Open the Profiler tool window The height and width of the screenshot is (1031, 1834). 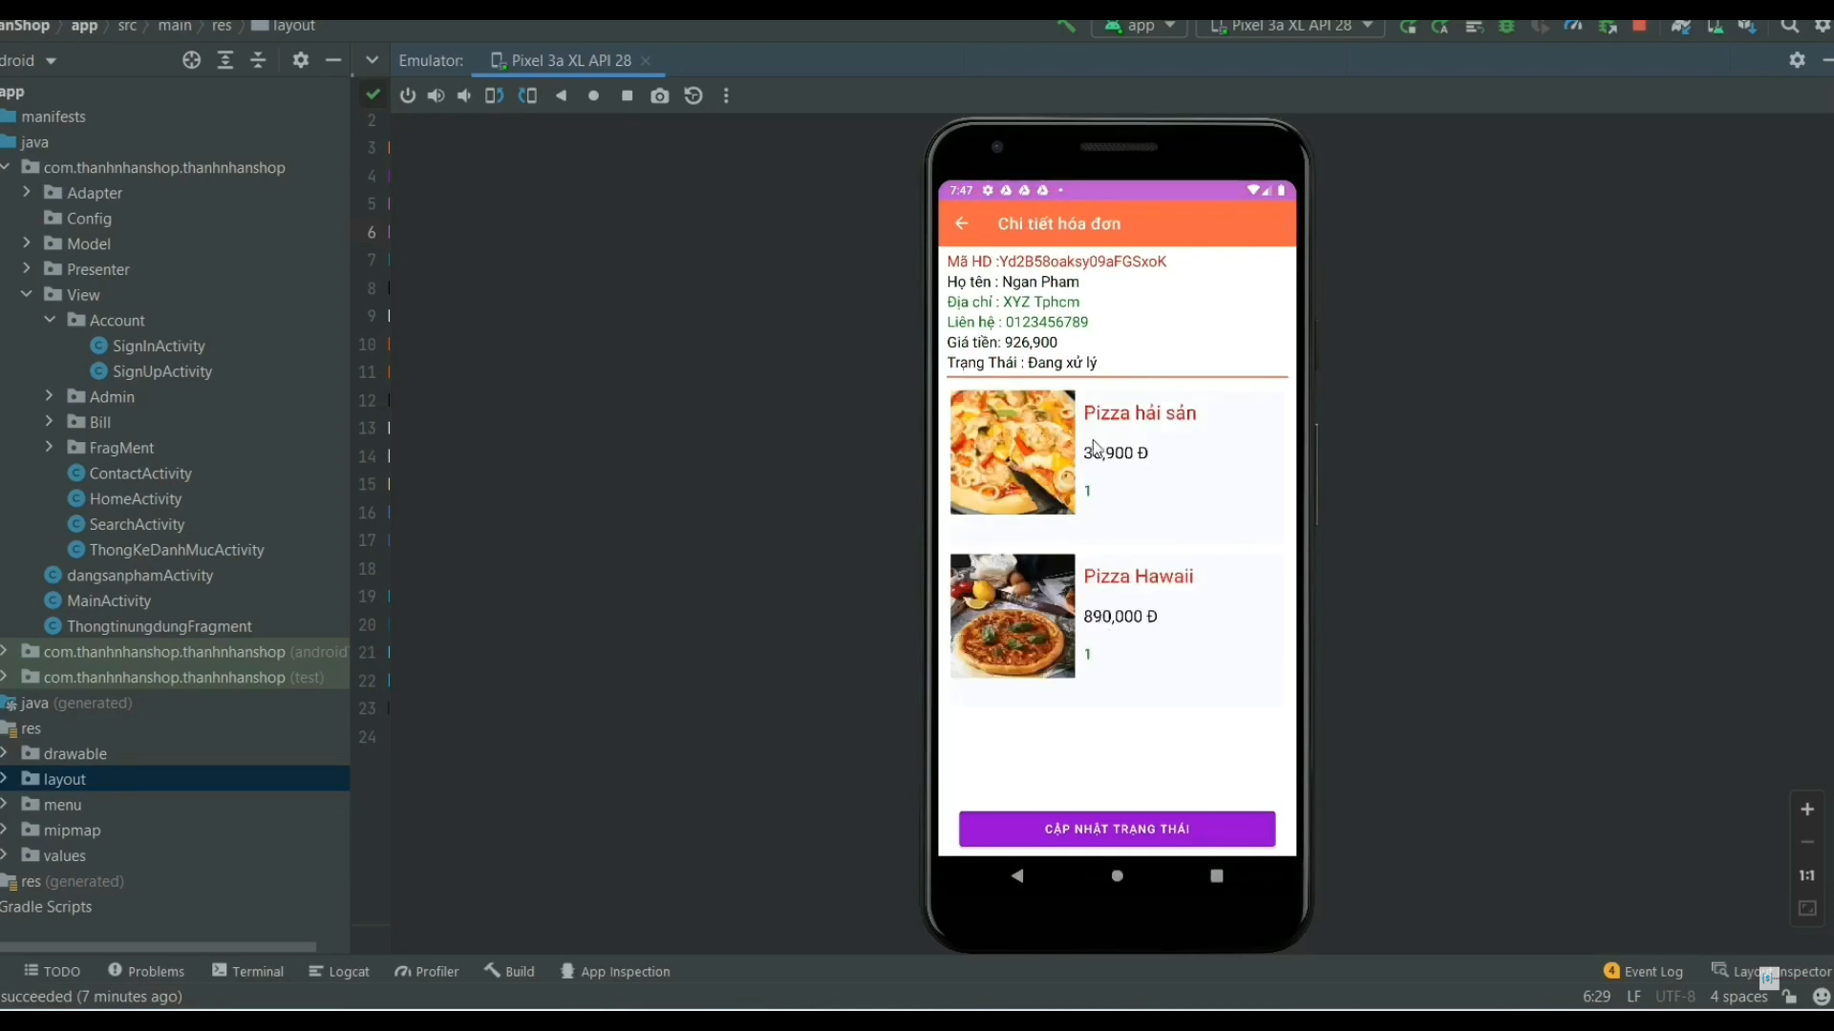click(427, 971)
